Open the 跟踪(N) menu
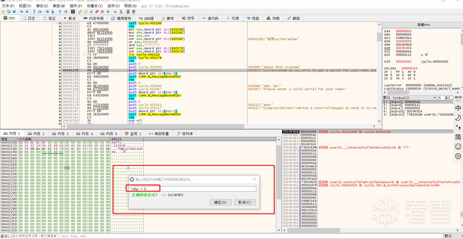 click(58, 6)
